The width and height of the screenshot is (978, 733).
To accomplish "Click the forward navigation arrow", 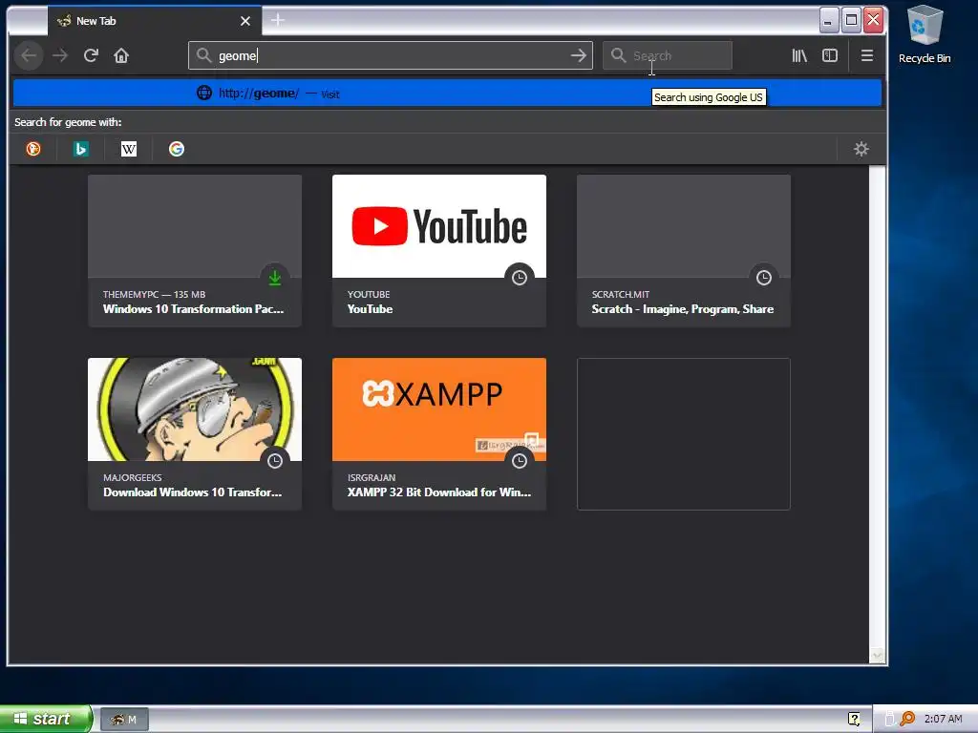I will tap(60, 56).
